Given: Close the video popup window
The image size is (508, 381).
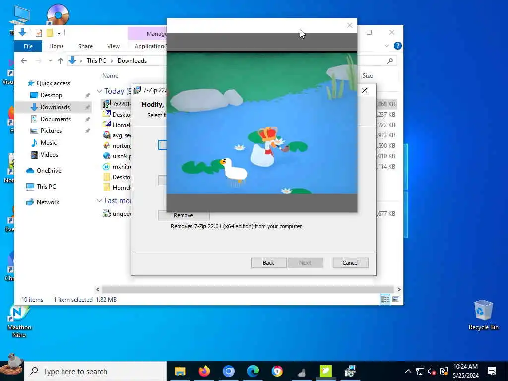Looking at the screenshot, I should click(350, 26).
